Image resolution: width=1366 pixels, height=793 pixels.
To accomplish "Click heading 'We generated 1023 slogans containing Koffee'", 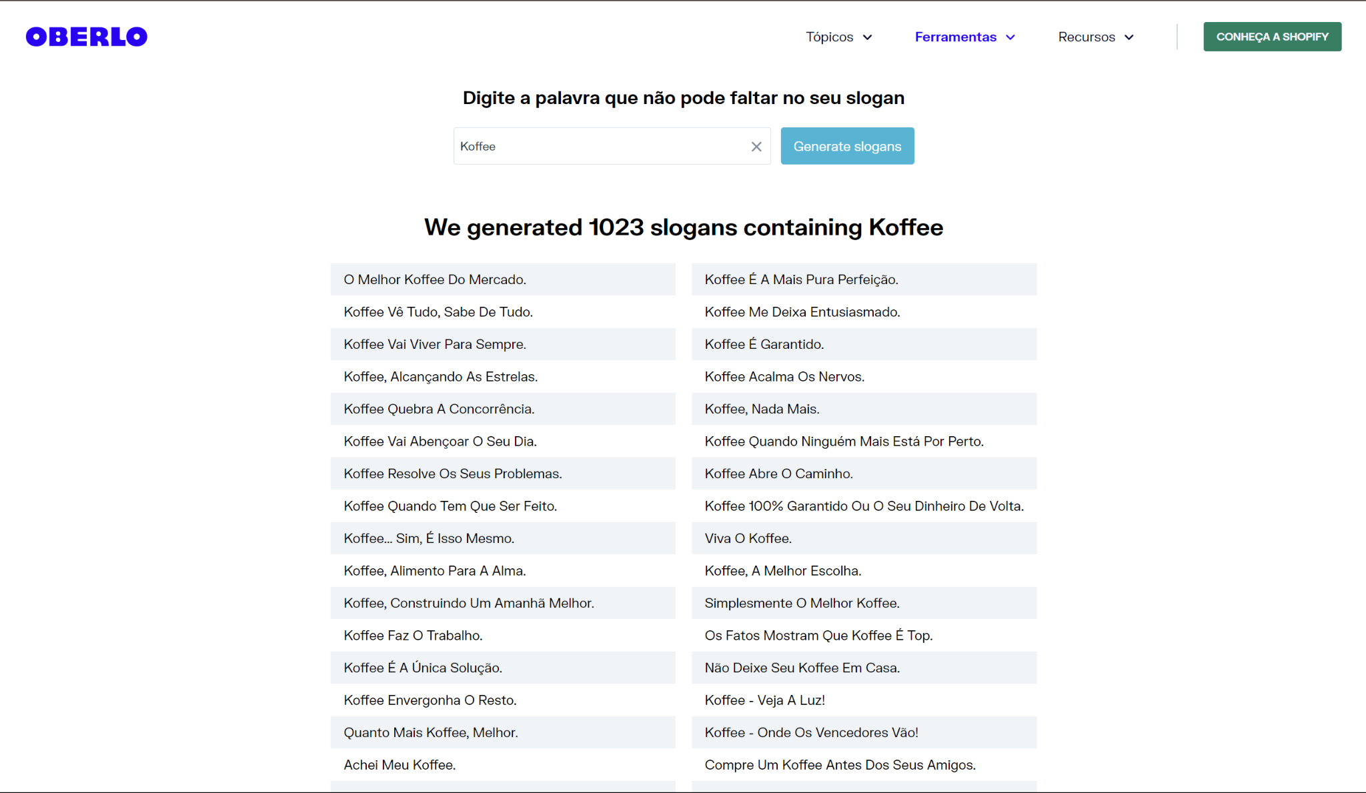I will [684, 227].
